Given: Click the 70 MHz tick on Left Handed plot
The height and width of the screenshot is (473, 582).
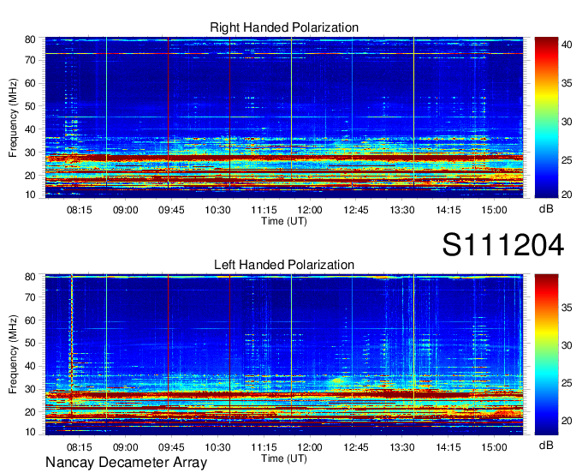Looking at the screenshot, I should (30, 297).
